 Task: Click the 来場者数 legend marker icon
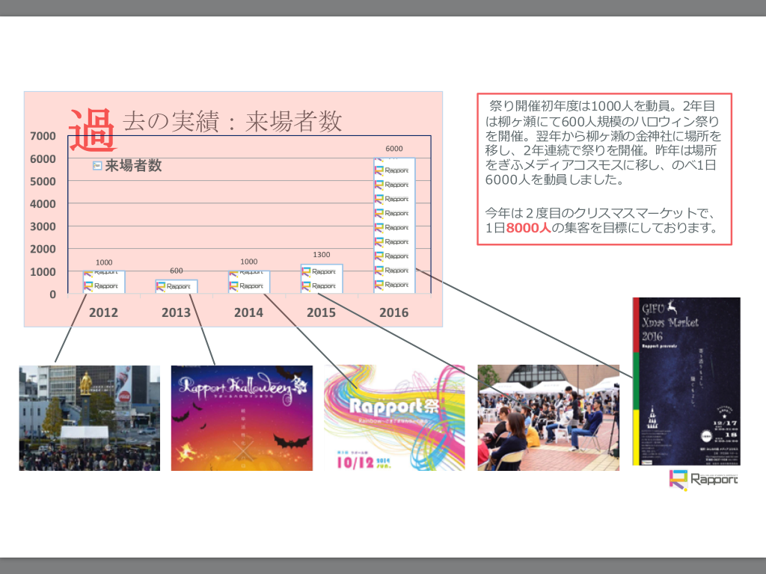[x=97, y=166]
